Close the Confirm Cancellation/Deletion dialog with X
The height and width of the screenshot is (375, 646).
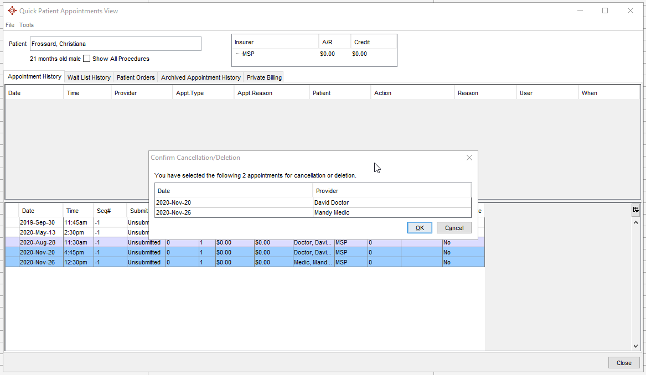point(469,158)
